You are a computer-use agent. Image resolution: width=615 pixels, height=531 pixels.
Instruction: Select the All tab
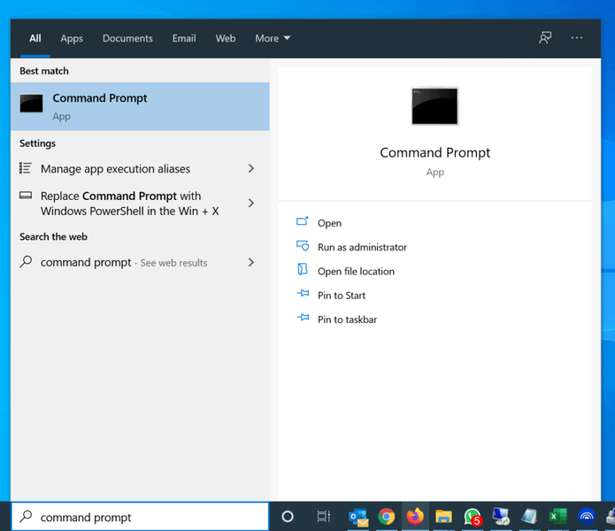(x=35, y=38)
